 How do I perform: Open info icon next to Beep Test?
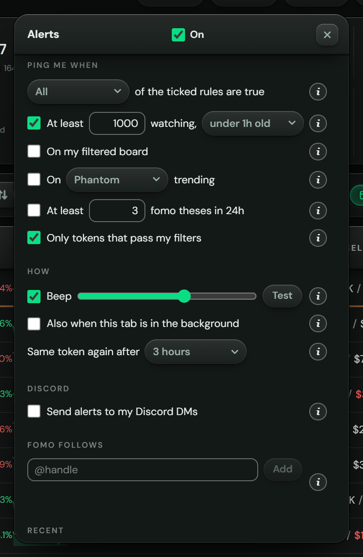(318, 296)
